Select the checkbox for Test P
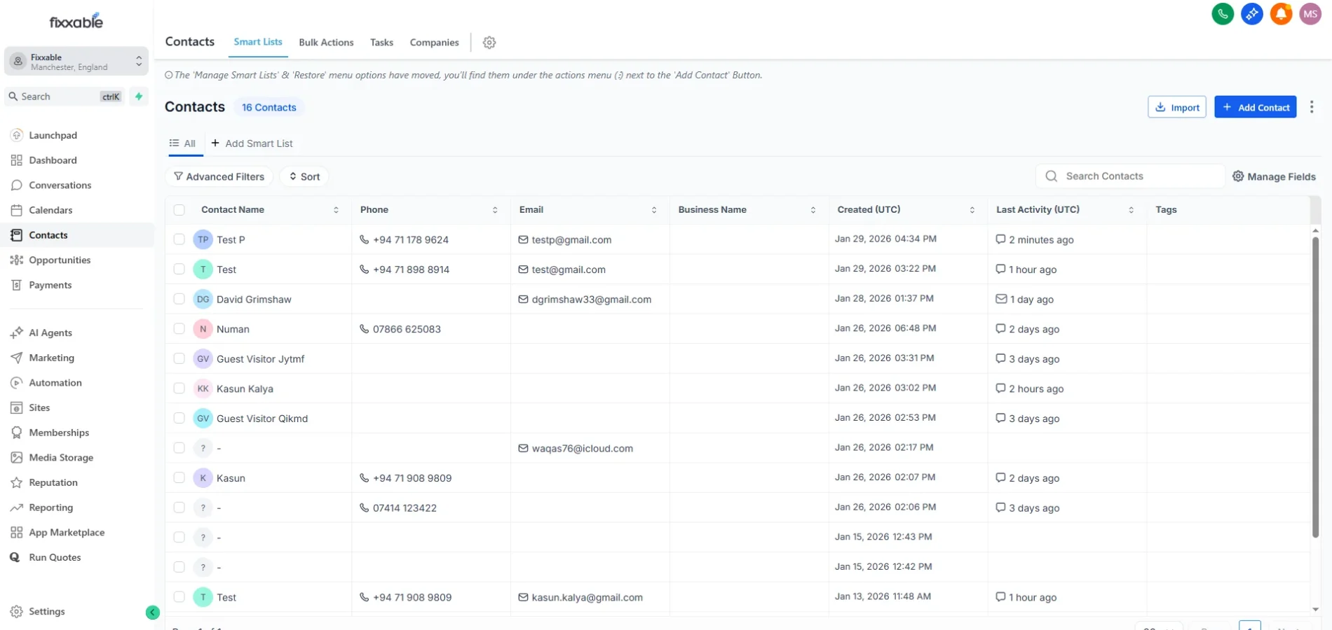The height and width of the screenshot is (630, 1332). [179, 239]
